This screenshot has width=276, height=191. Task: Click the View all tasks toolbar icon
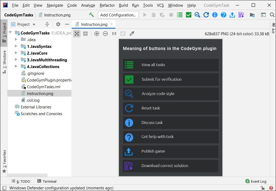coord(180,15)
